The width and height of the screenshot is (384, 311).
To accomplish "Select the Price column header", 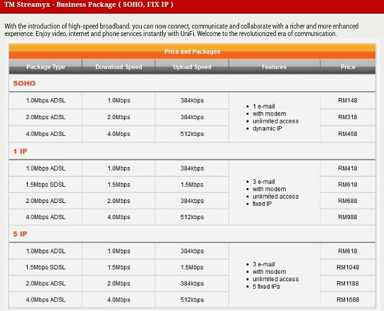I will pyautogui.click(x=347, y=67).
